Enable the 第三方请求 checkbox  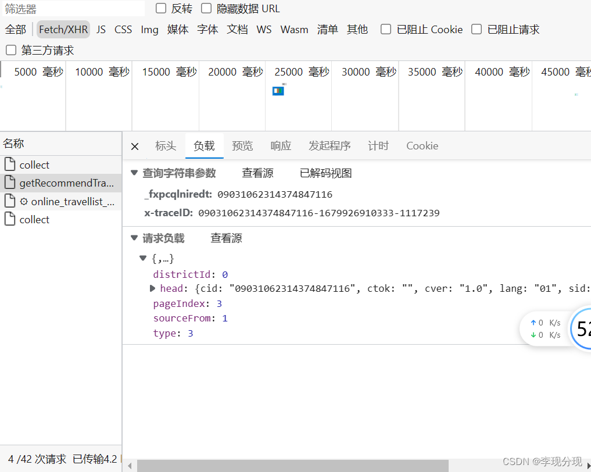(11, 50)
